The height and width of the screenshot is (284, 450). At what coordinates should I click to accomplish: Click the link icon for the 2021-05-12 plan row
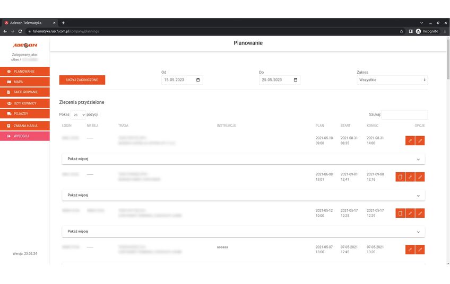coord(410,213)
